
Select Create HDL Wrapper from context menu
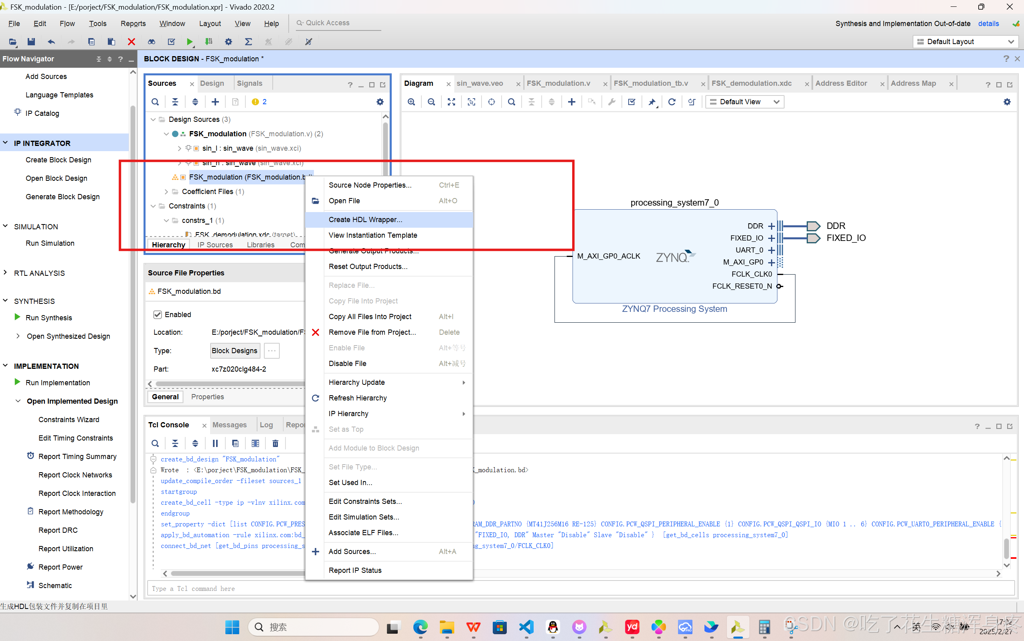tap(389, 220)
